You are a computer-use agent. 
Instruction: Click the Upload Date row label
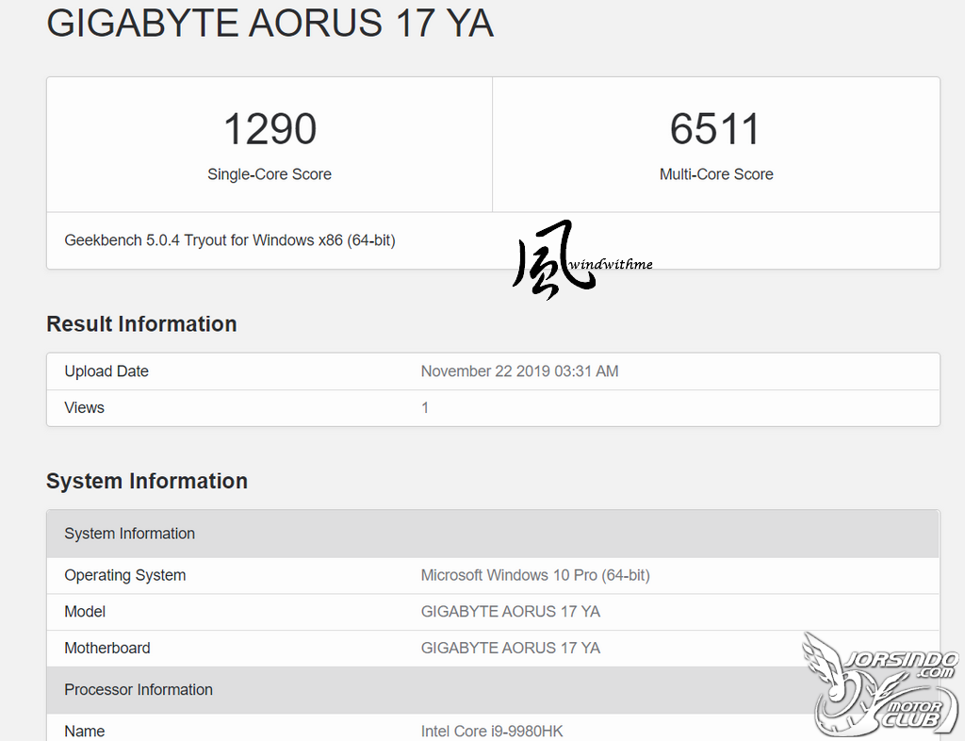(106, 371)
